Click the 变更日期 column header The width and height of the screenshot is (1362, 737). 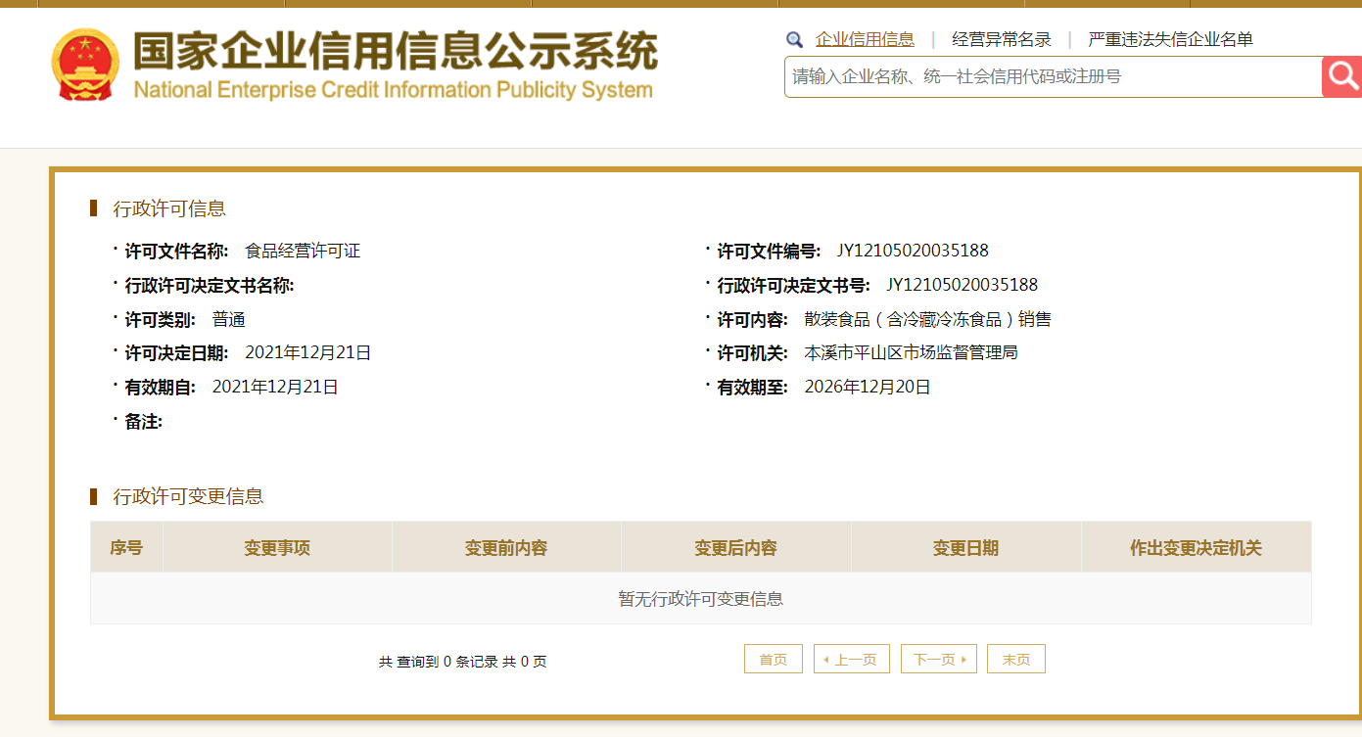pos(966,547)
